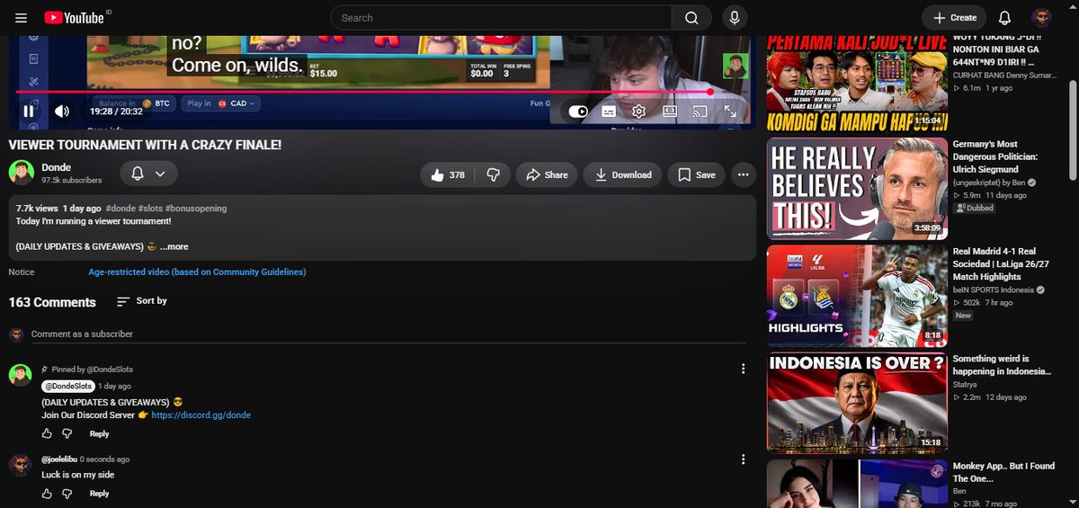Open CURHAT BANG Denny Sumargo channel name
The width and height of the screenshot is (1079, 508).
[1003, 76]
